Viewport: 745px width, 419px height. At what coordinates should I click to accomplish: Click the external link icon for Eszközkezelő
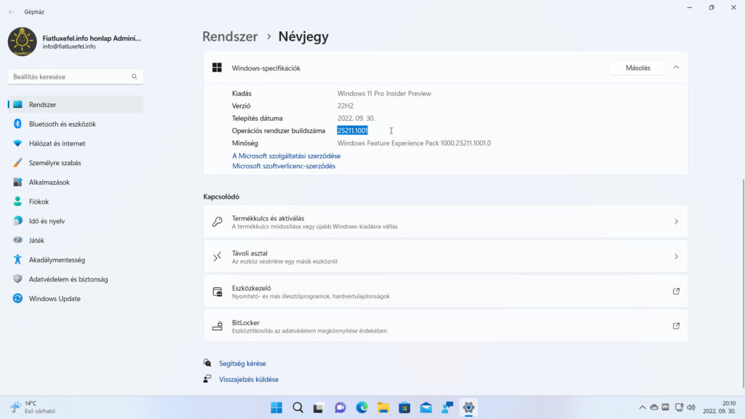click(x=676, y=291)
